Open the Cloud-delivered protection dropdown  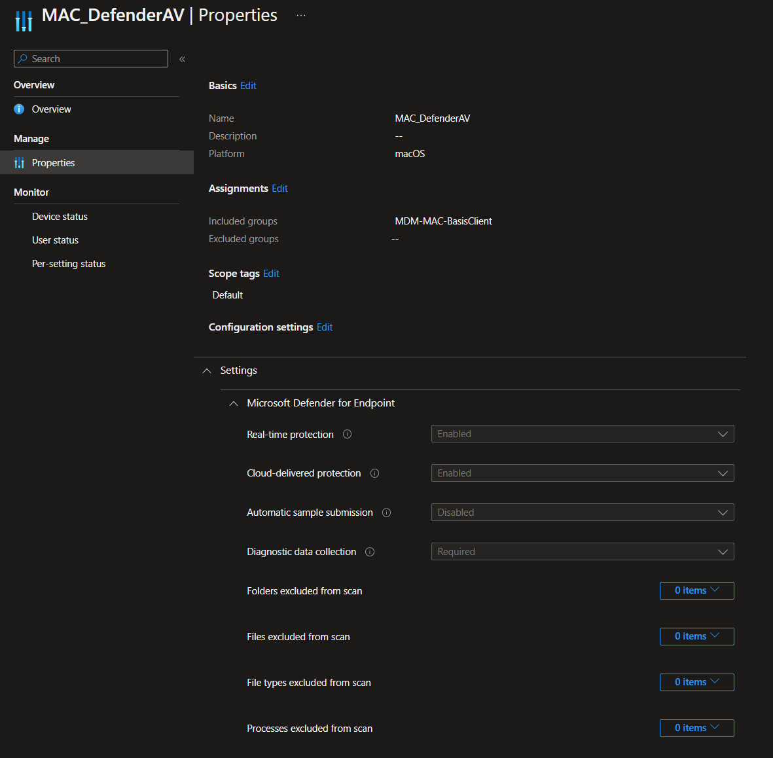tap(582, 473)
